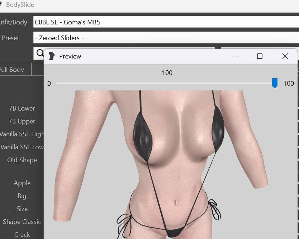Click the Vanilla SSE High label

pyautogui.click(x=22, y=134)
